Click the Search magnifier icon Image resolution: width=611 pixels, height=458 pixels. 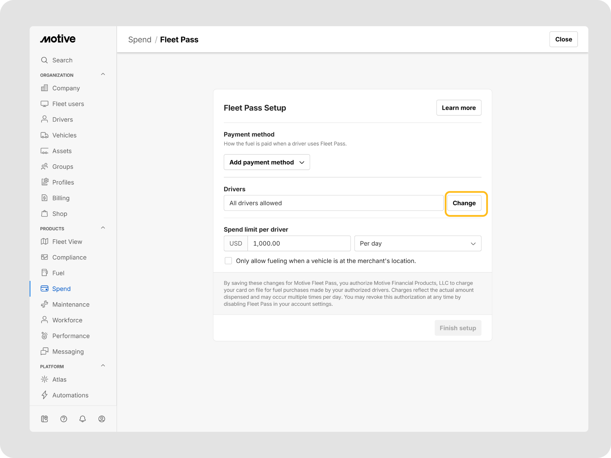pos(44,60)
